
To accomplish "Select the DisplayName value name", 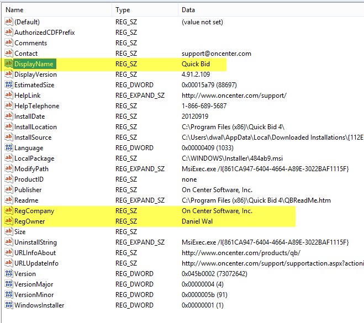I will pyautogui.click(x=34, y=64).
